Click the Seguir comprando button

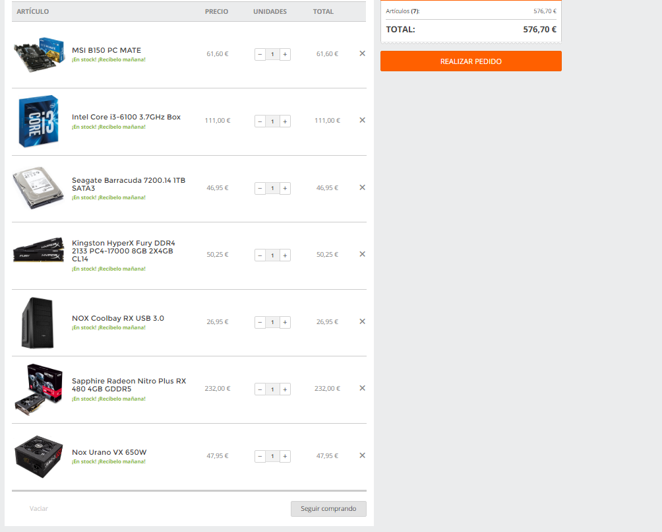pyautogui.click(x=328, y=509)
